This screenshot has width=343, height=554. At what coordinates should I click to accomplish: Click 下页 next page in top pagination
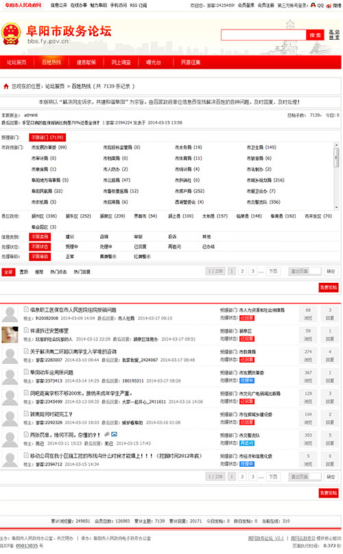(x=273, y=271)
